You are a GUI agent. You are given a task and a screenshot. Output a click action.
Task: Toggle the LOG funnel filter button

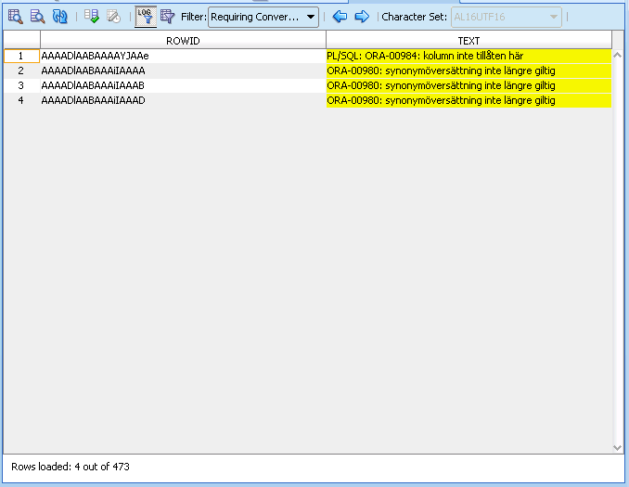click(145, 17)
